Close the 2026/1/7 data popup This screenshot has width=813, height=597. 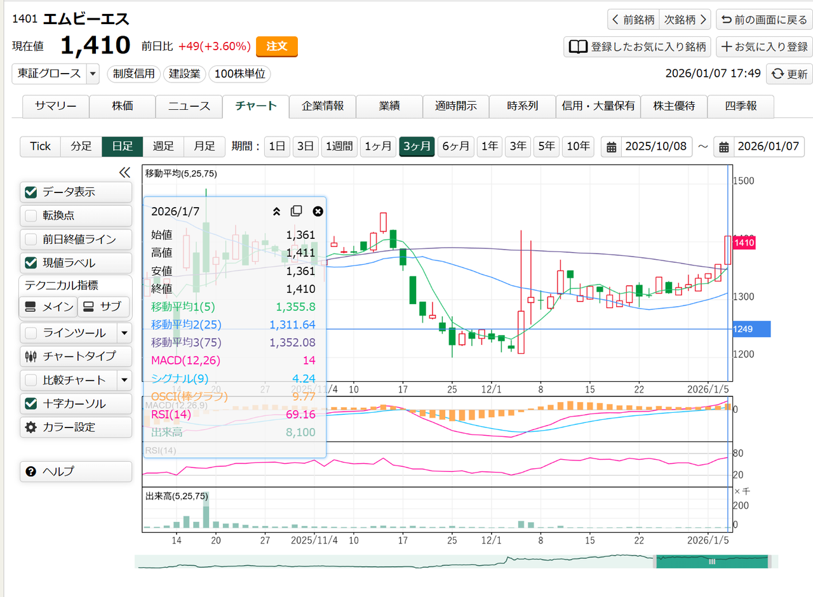click(x=318, y=211)
